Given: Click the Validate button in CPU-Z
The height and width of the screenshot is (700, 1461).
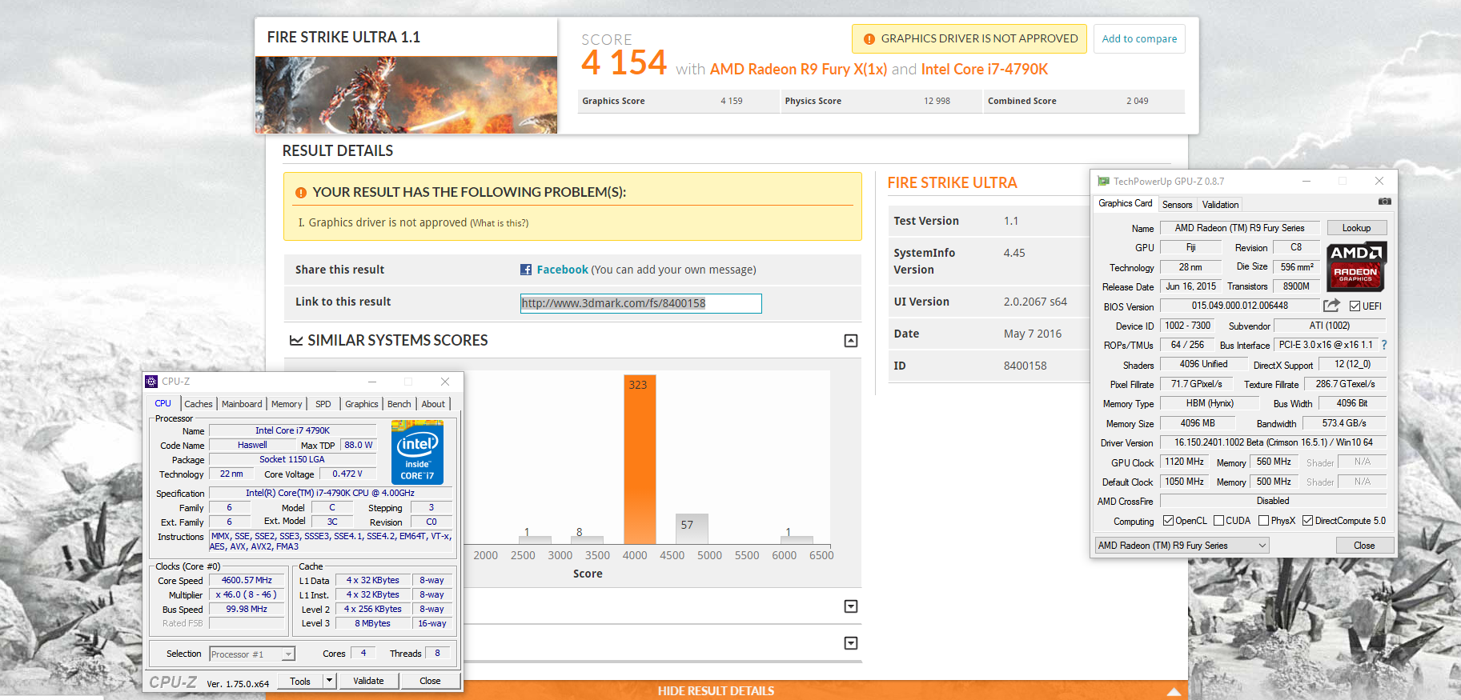Looking at the screenshot, I should (368, 681).
